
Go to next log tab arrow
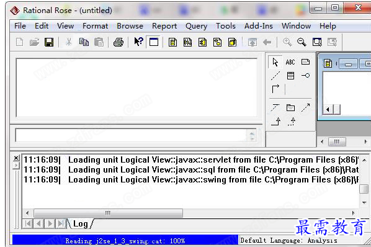(x=50, y=223)
